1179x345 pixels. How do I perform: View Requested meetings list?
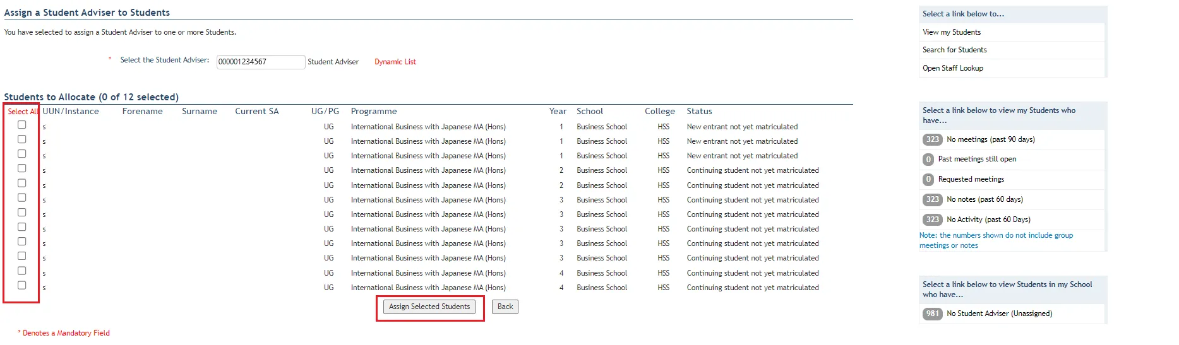[971, 179]
